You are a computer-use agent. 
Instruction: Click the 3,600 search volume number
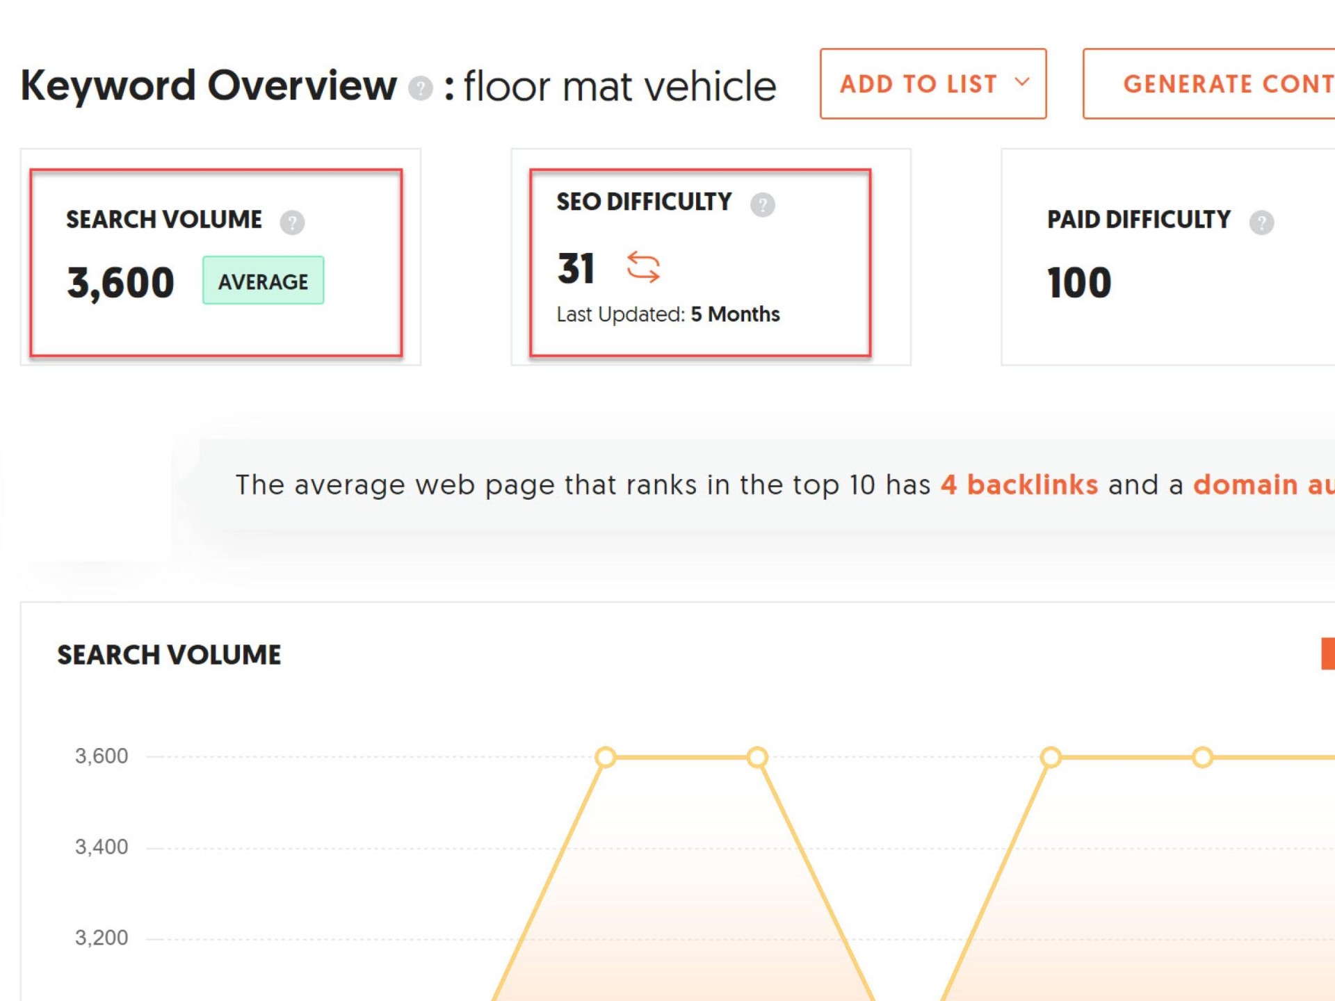click(120, 283)
